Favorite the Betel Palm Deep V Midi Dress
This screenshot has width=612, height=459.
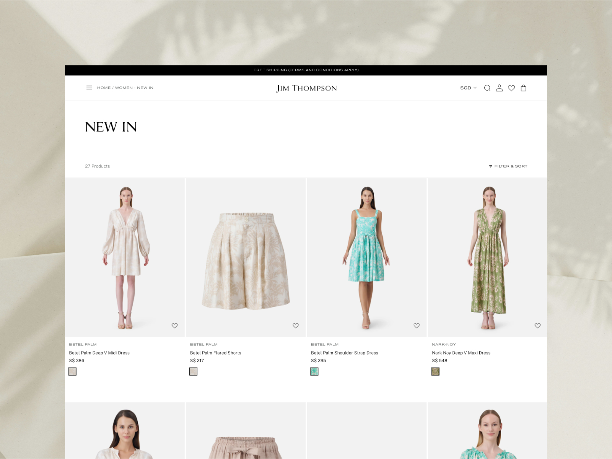(174, 326)
